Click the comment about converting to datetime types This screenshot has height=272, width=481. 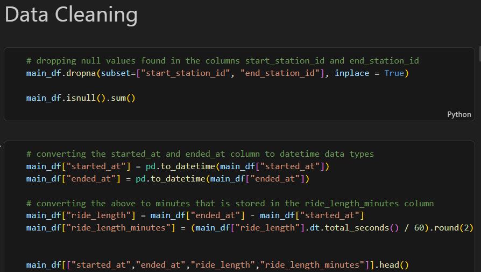point(200,154)
